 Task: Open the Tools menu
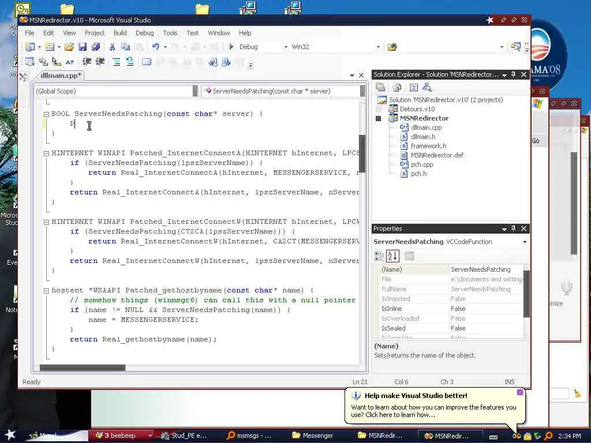[170, 33]
